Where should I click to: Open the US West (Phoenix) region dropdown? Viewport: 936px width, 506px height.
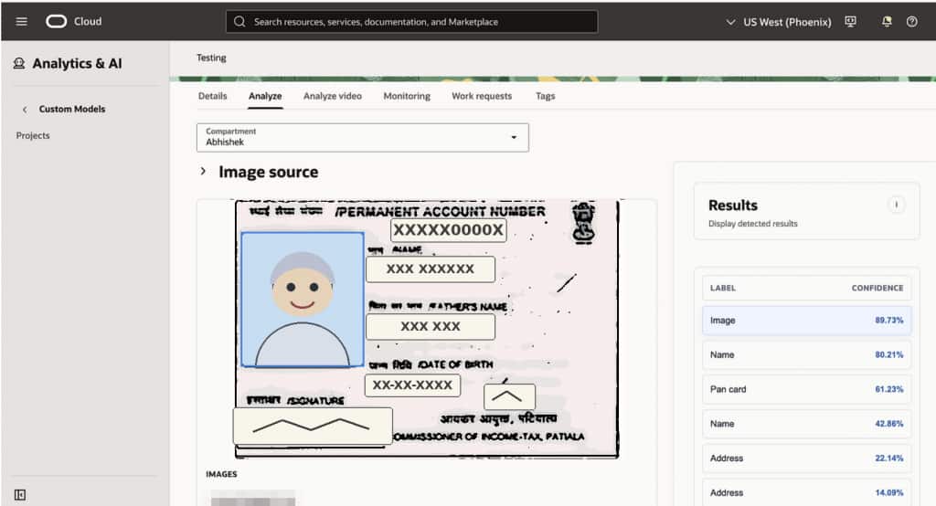click(x=779, y=22)
